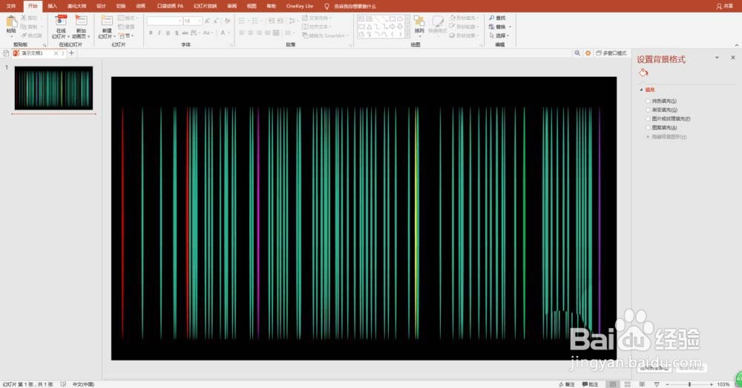Click the New Animation Page icon
The width and height of the screenshot is (742, 388).
pos(81,21)
